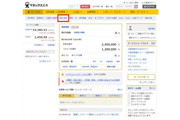The image size is (180, 120).
Task: Check マネックス銘柄スカウター checkbox
Action: click(129, 93)
